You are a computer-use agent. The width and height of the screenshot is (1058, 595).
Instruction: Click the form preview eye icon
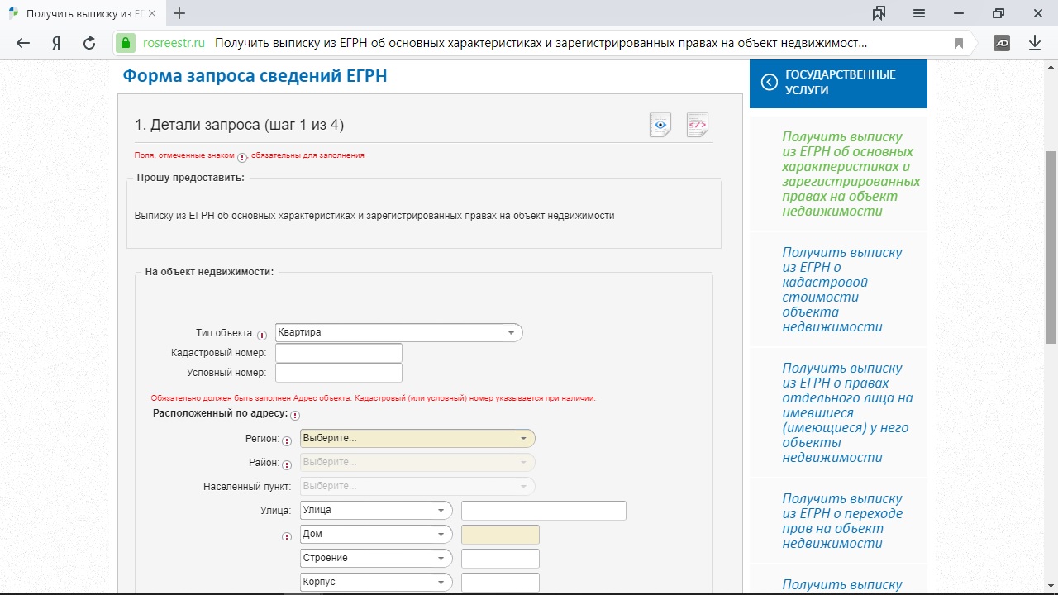[660, 125]
